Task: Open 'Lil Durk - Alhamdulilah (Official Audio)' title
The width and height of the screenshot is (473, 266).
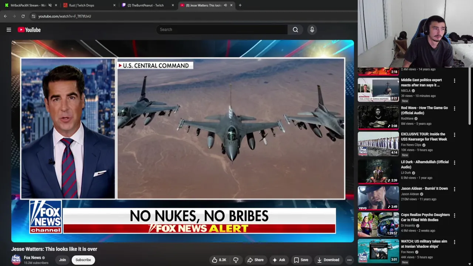Action: coord(425,164)
